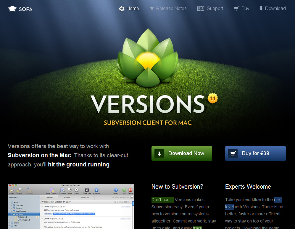Expand the Kaleidoscope bookmark
This screenshot has width=295, height=229.
click(x=12, y=211)
